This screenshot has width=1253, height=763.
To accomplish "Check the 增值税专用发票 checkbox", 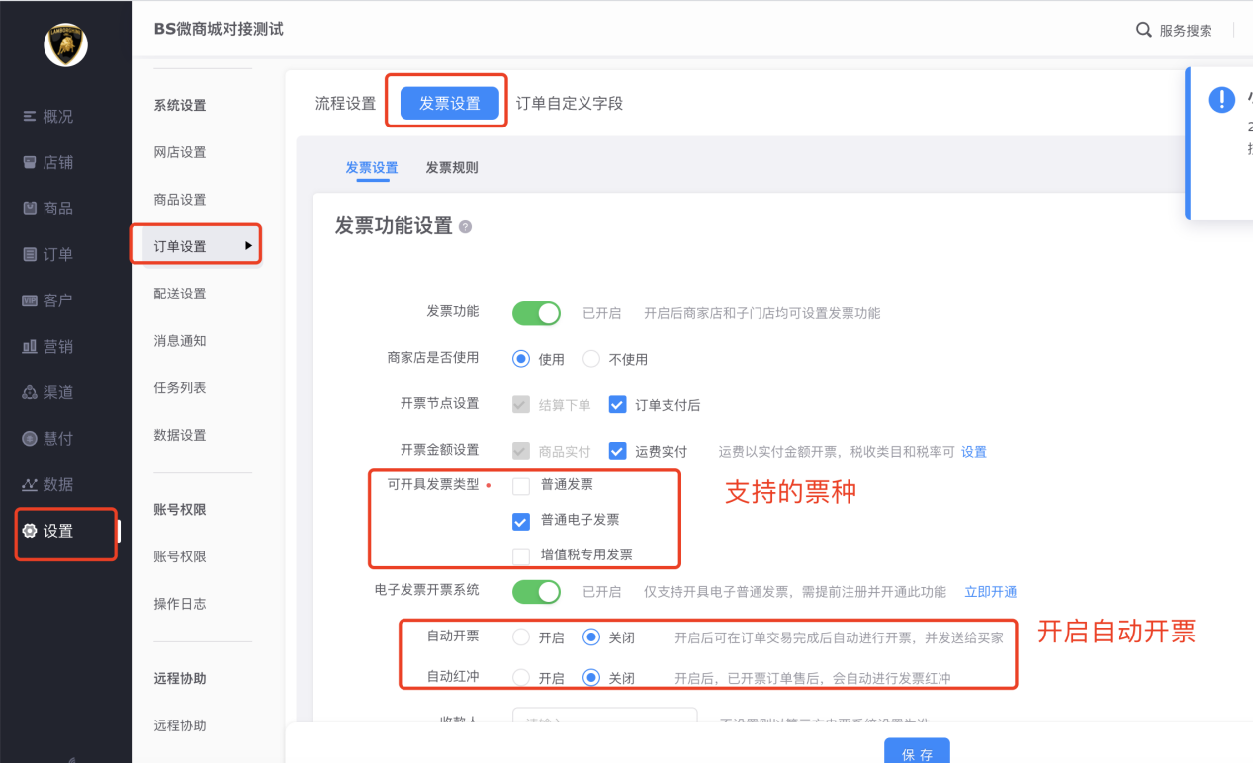I will coord(521,555).
